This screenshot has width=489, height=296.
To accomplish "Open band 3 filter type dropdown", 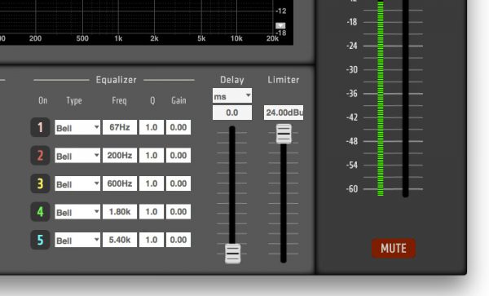I will click(x=77, y=183).
